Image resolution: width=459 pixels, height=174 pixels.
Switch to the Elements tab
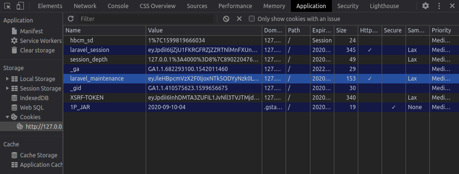[50, 6]
